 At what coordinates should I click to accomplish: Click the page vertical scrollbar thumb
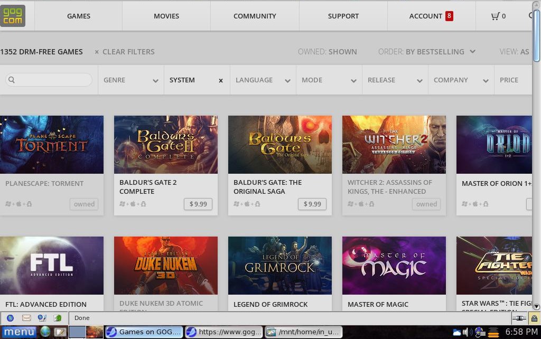click(536, 36)
